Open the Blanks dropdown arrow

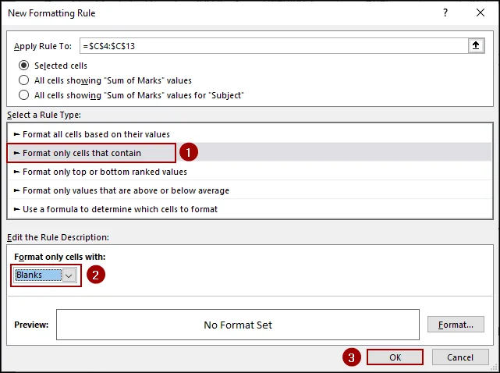(x=69, y=275)
